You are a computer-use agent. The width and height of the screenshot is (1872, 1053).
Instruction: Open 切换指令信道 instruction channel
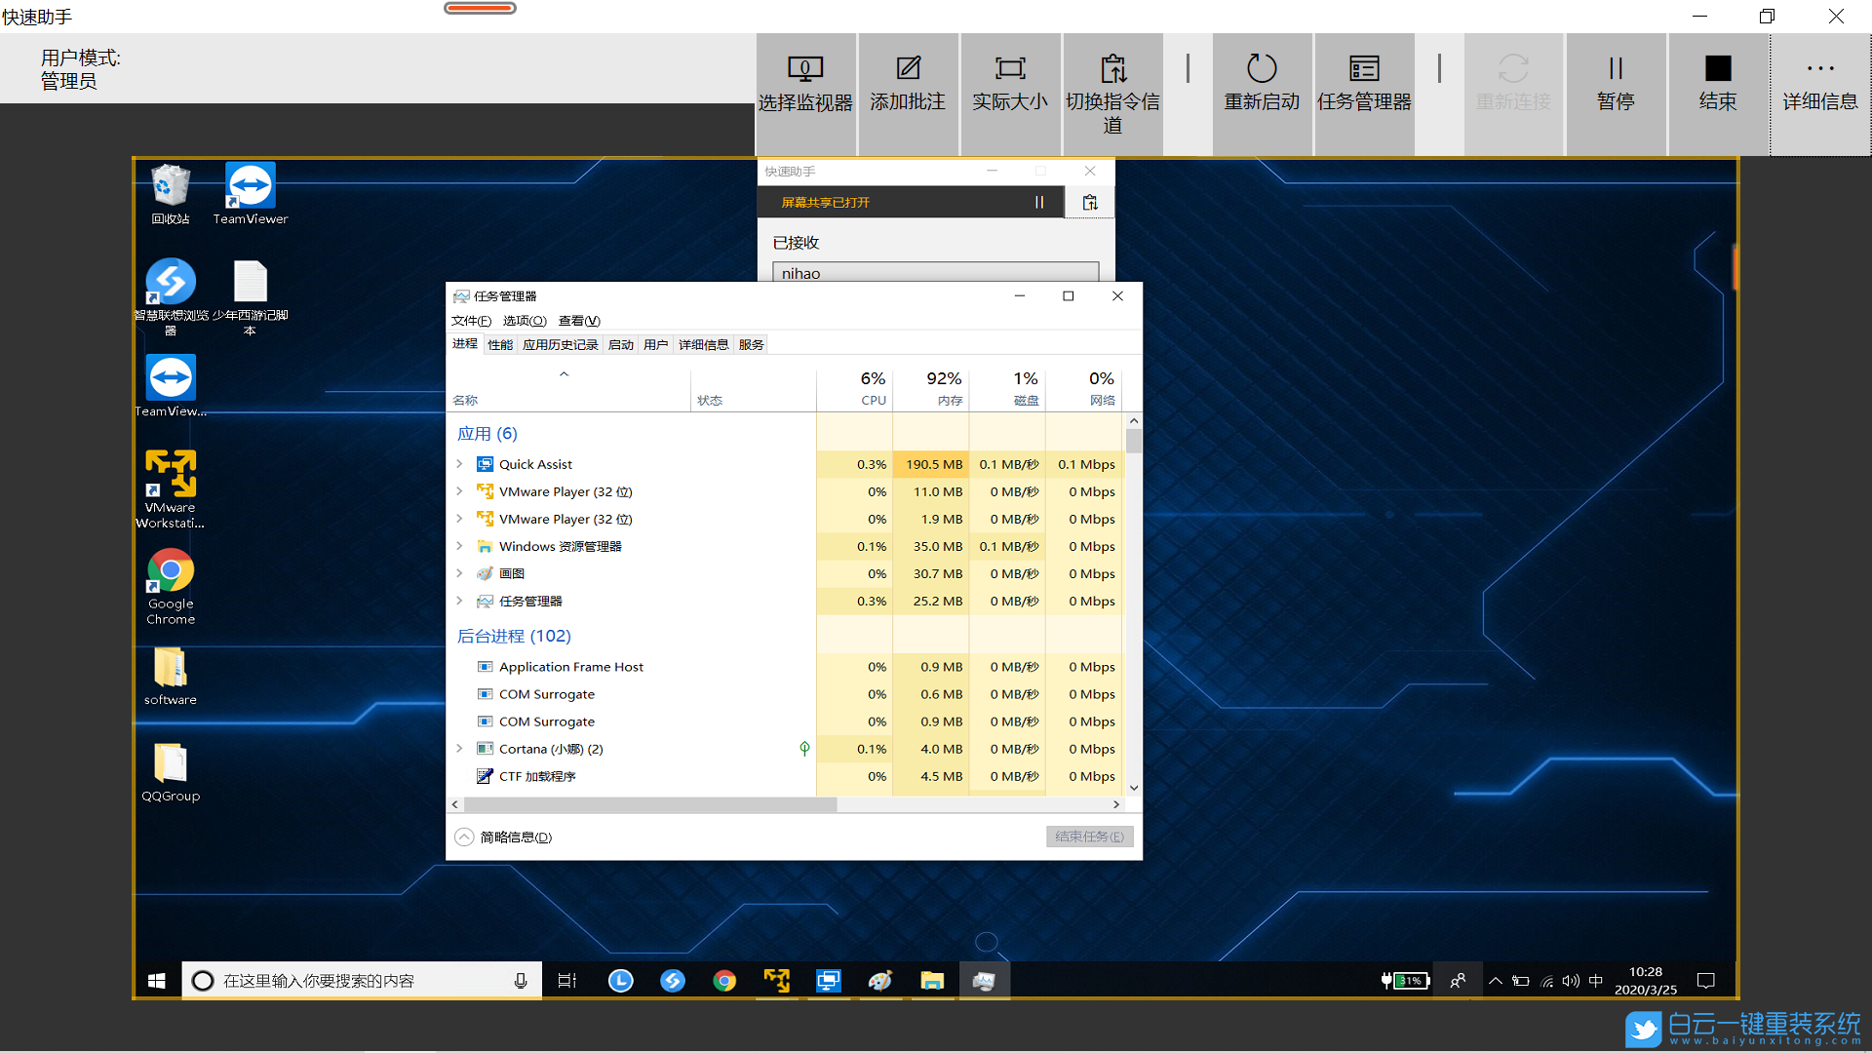(1111, 93)
